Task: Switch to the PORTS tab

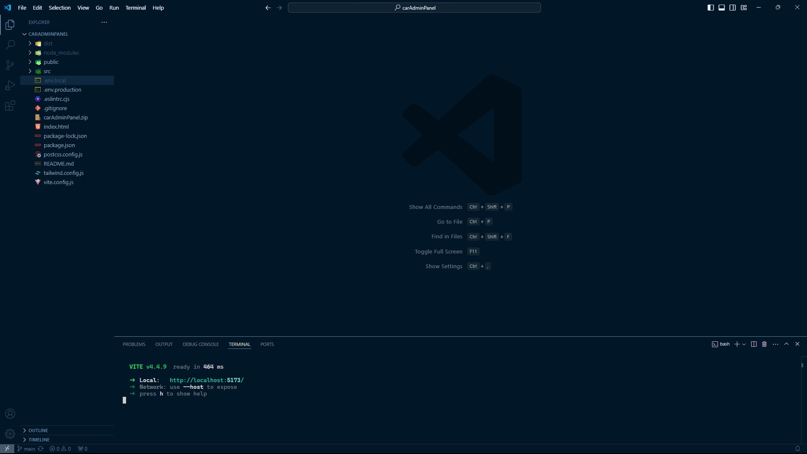Action: coord(267,344)
